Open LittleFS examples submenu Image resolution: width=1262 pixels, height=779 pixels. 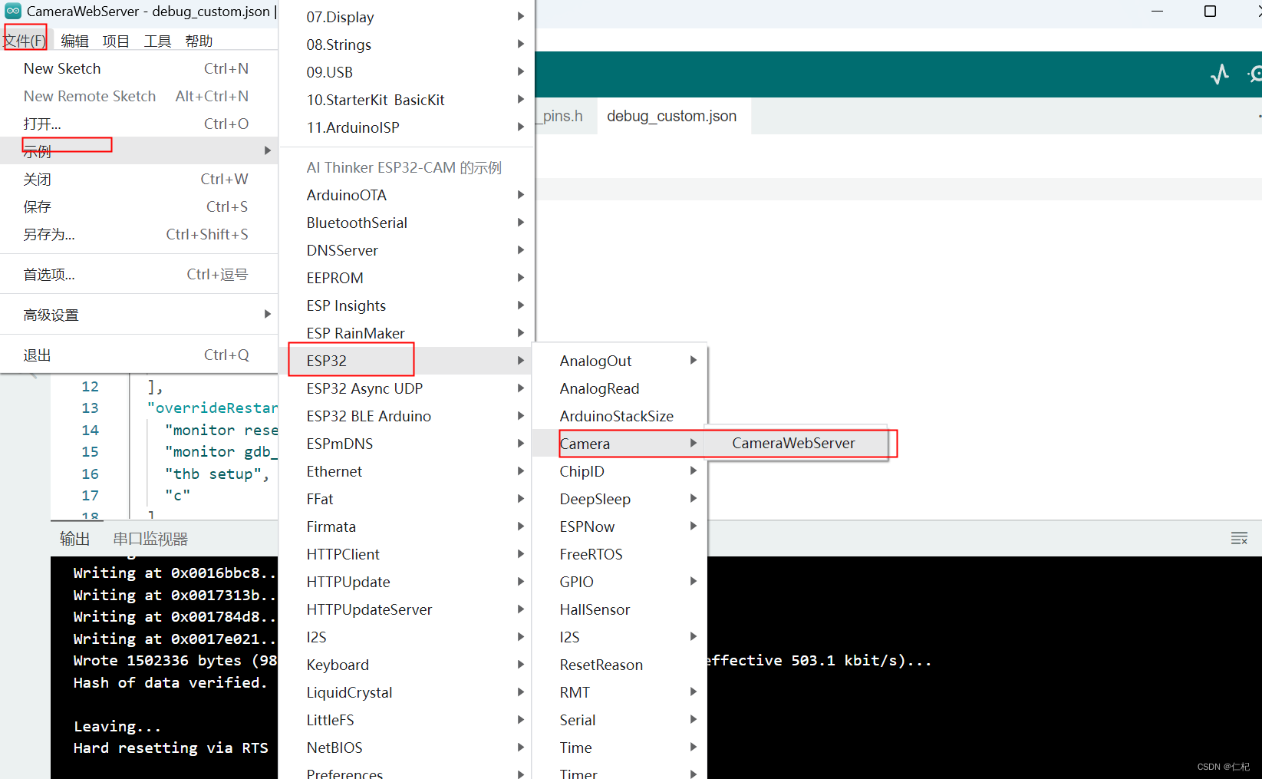pyautogui.click(x=407, y=720)
